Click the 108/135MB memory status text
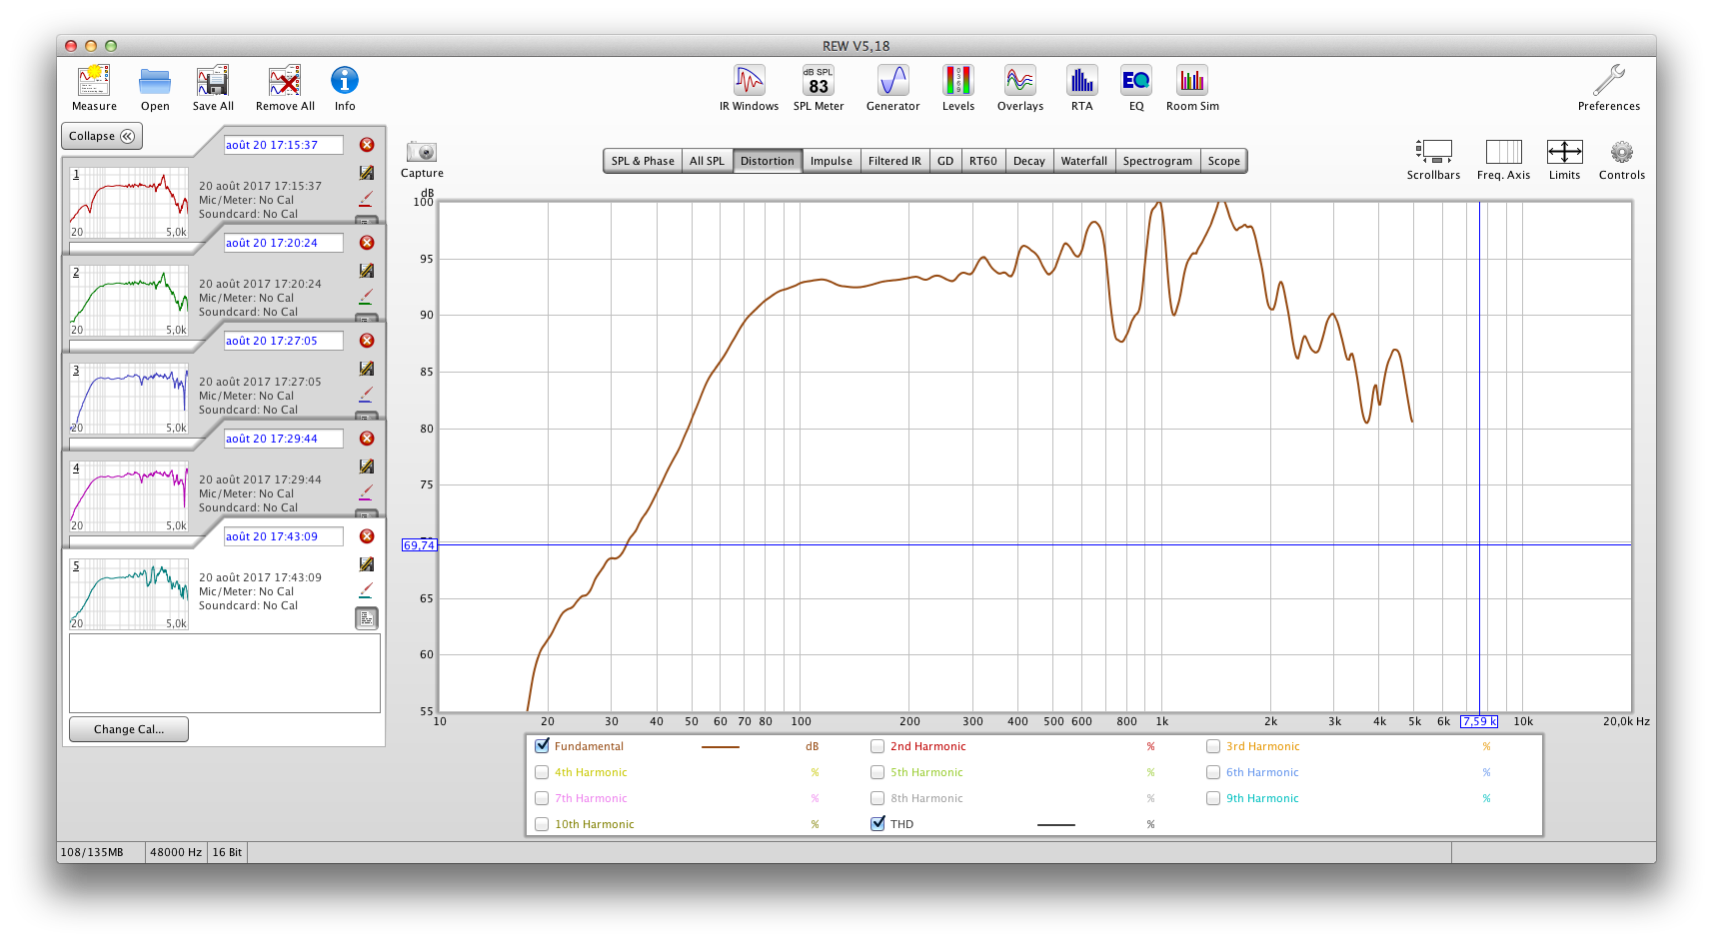The image size is (1713, 942). pyautogui.click(x=92, y=852)
